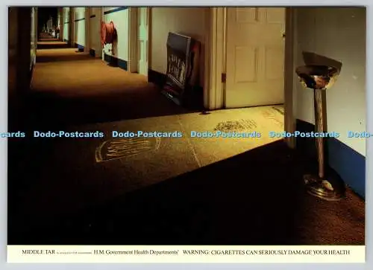The width and height of the screenshot is (373, 270).
Task: Click the brass hinge on the white door
Action: point(223,78)
